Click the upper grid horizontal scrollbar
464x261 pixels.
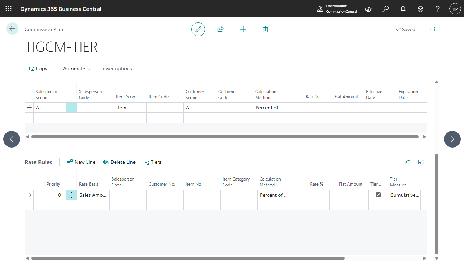point(225,137)
